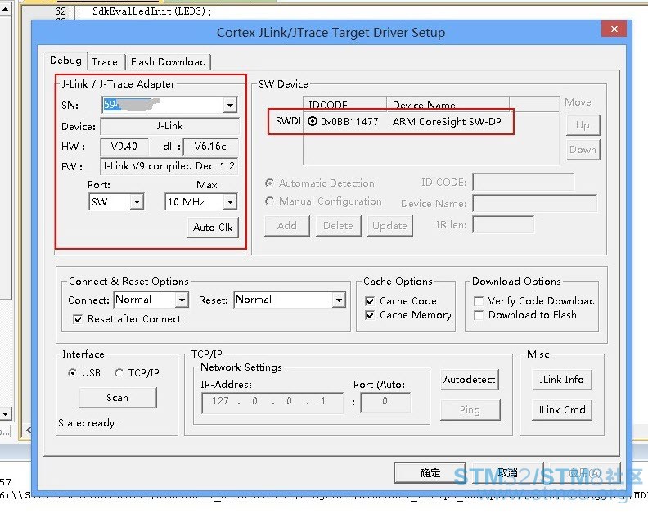Open the Connect Normal dropdown

182,300
